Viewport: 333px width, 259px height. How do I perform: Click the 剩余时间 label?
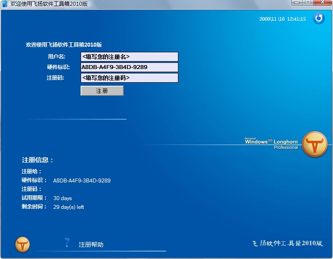(34, 207)
